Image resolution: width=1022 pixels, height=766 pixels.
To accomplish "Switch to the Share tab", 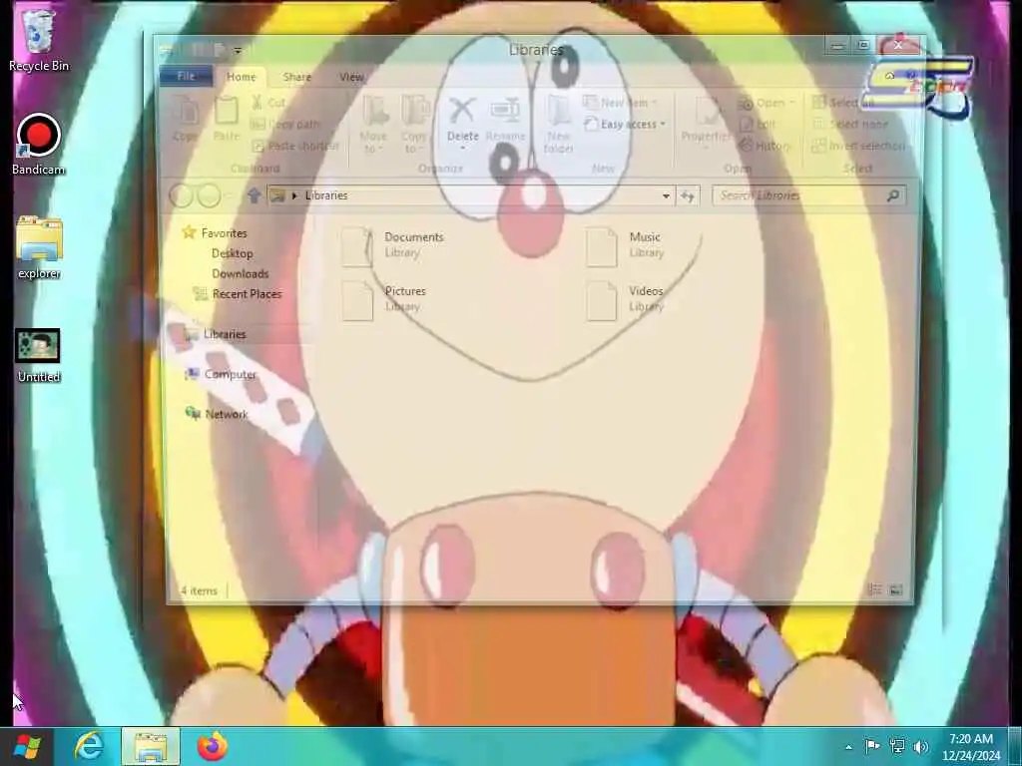I will pos(296,76).
